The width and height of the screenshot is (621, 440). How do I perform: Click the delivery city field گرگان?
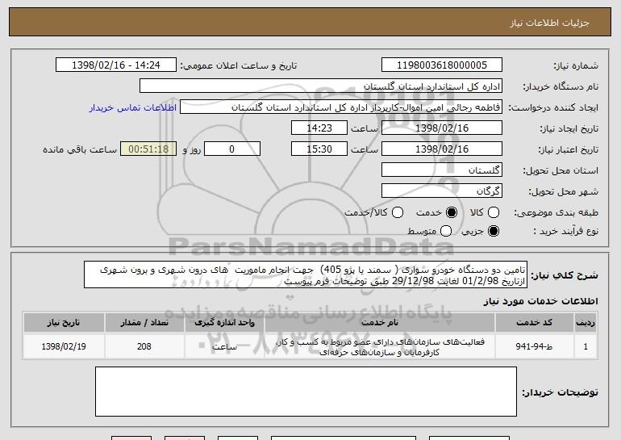coord(442,191)
